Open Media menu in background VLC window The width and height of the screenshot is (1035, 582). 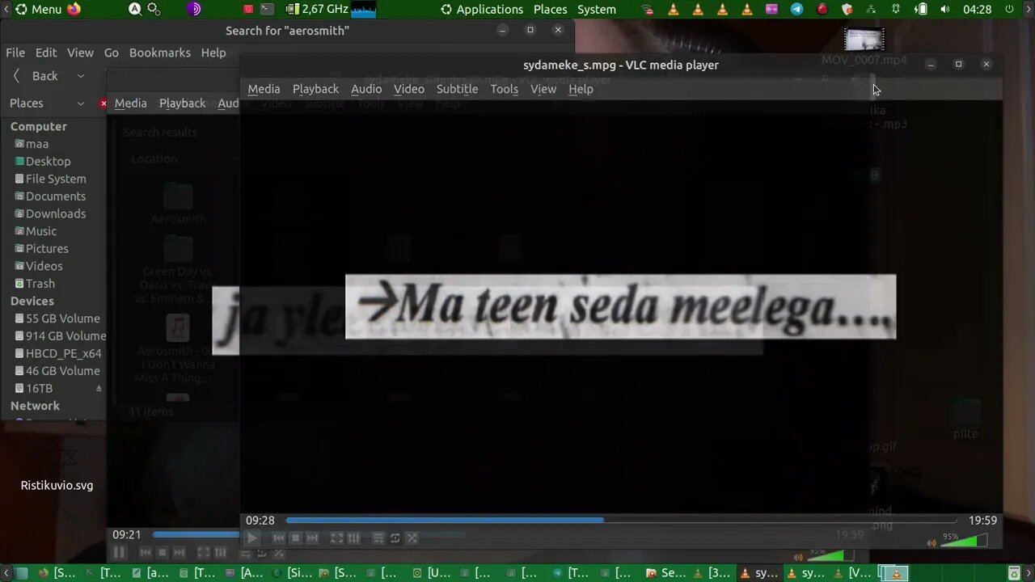click(x=130, y=103)
